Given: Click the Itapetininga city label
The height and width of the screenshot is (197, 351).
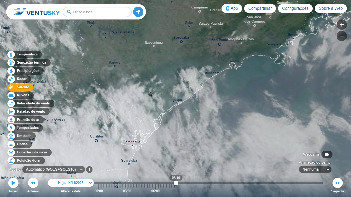Looking at the screenshot, I should (154, 42).
